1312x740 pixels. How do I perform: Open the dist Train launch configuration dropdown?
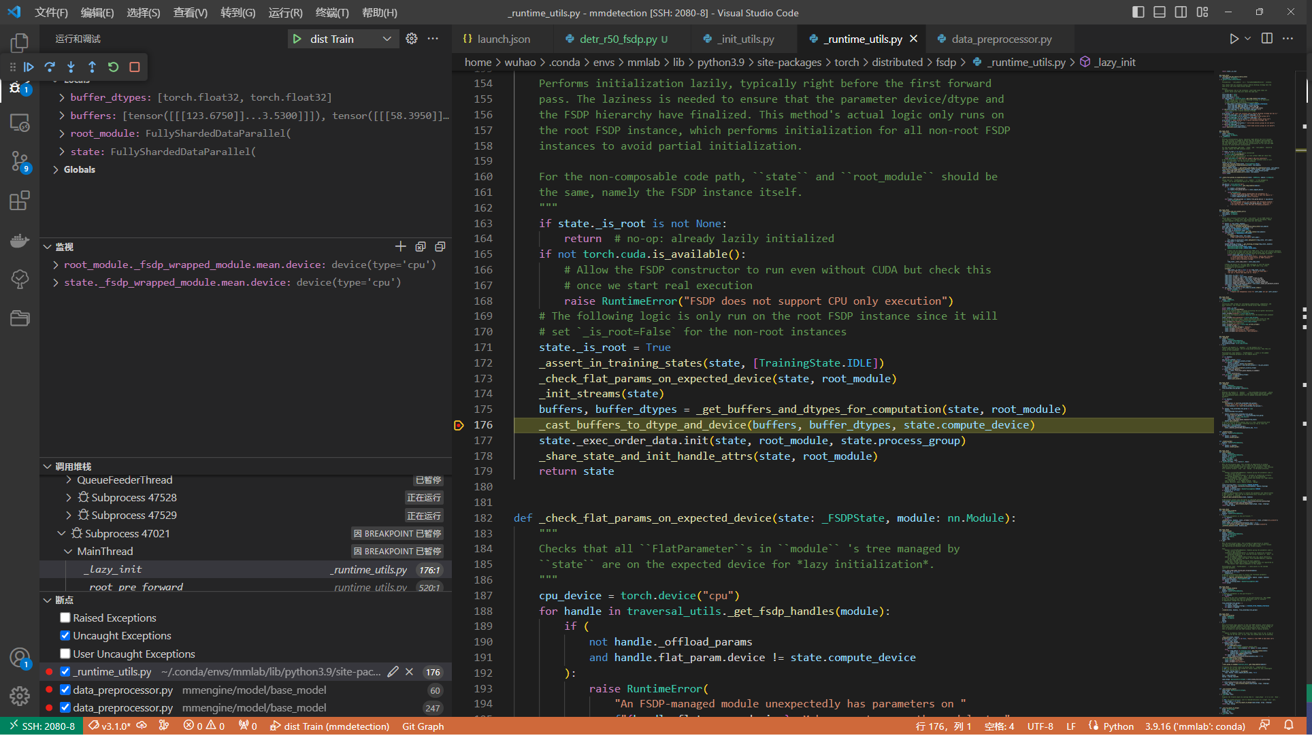click(x=385, y=39)
